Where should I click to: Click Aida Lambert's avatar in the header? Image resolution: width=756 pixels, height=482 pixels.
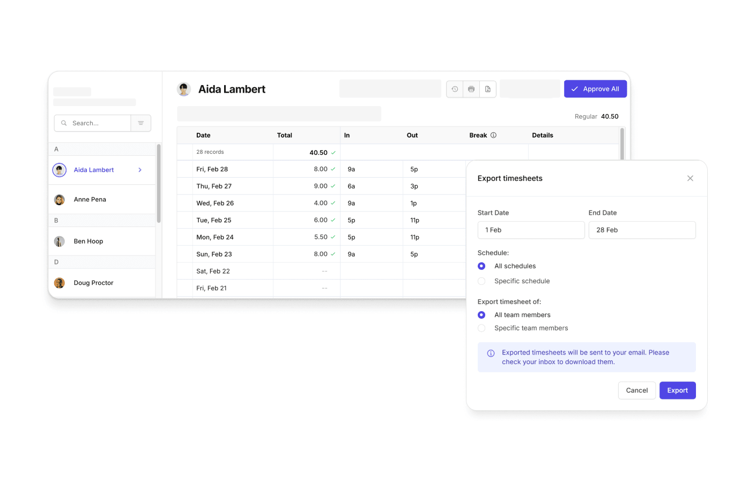[184, 89]
